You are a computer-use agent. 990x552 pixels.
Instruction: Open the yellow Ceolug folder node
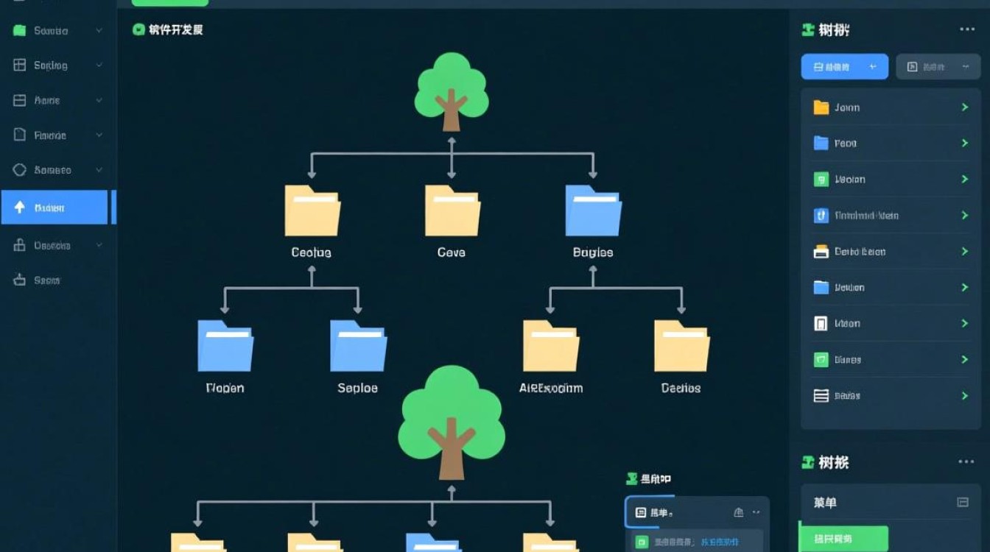[312, 210]
